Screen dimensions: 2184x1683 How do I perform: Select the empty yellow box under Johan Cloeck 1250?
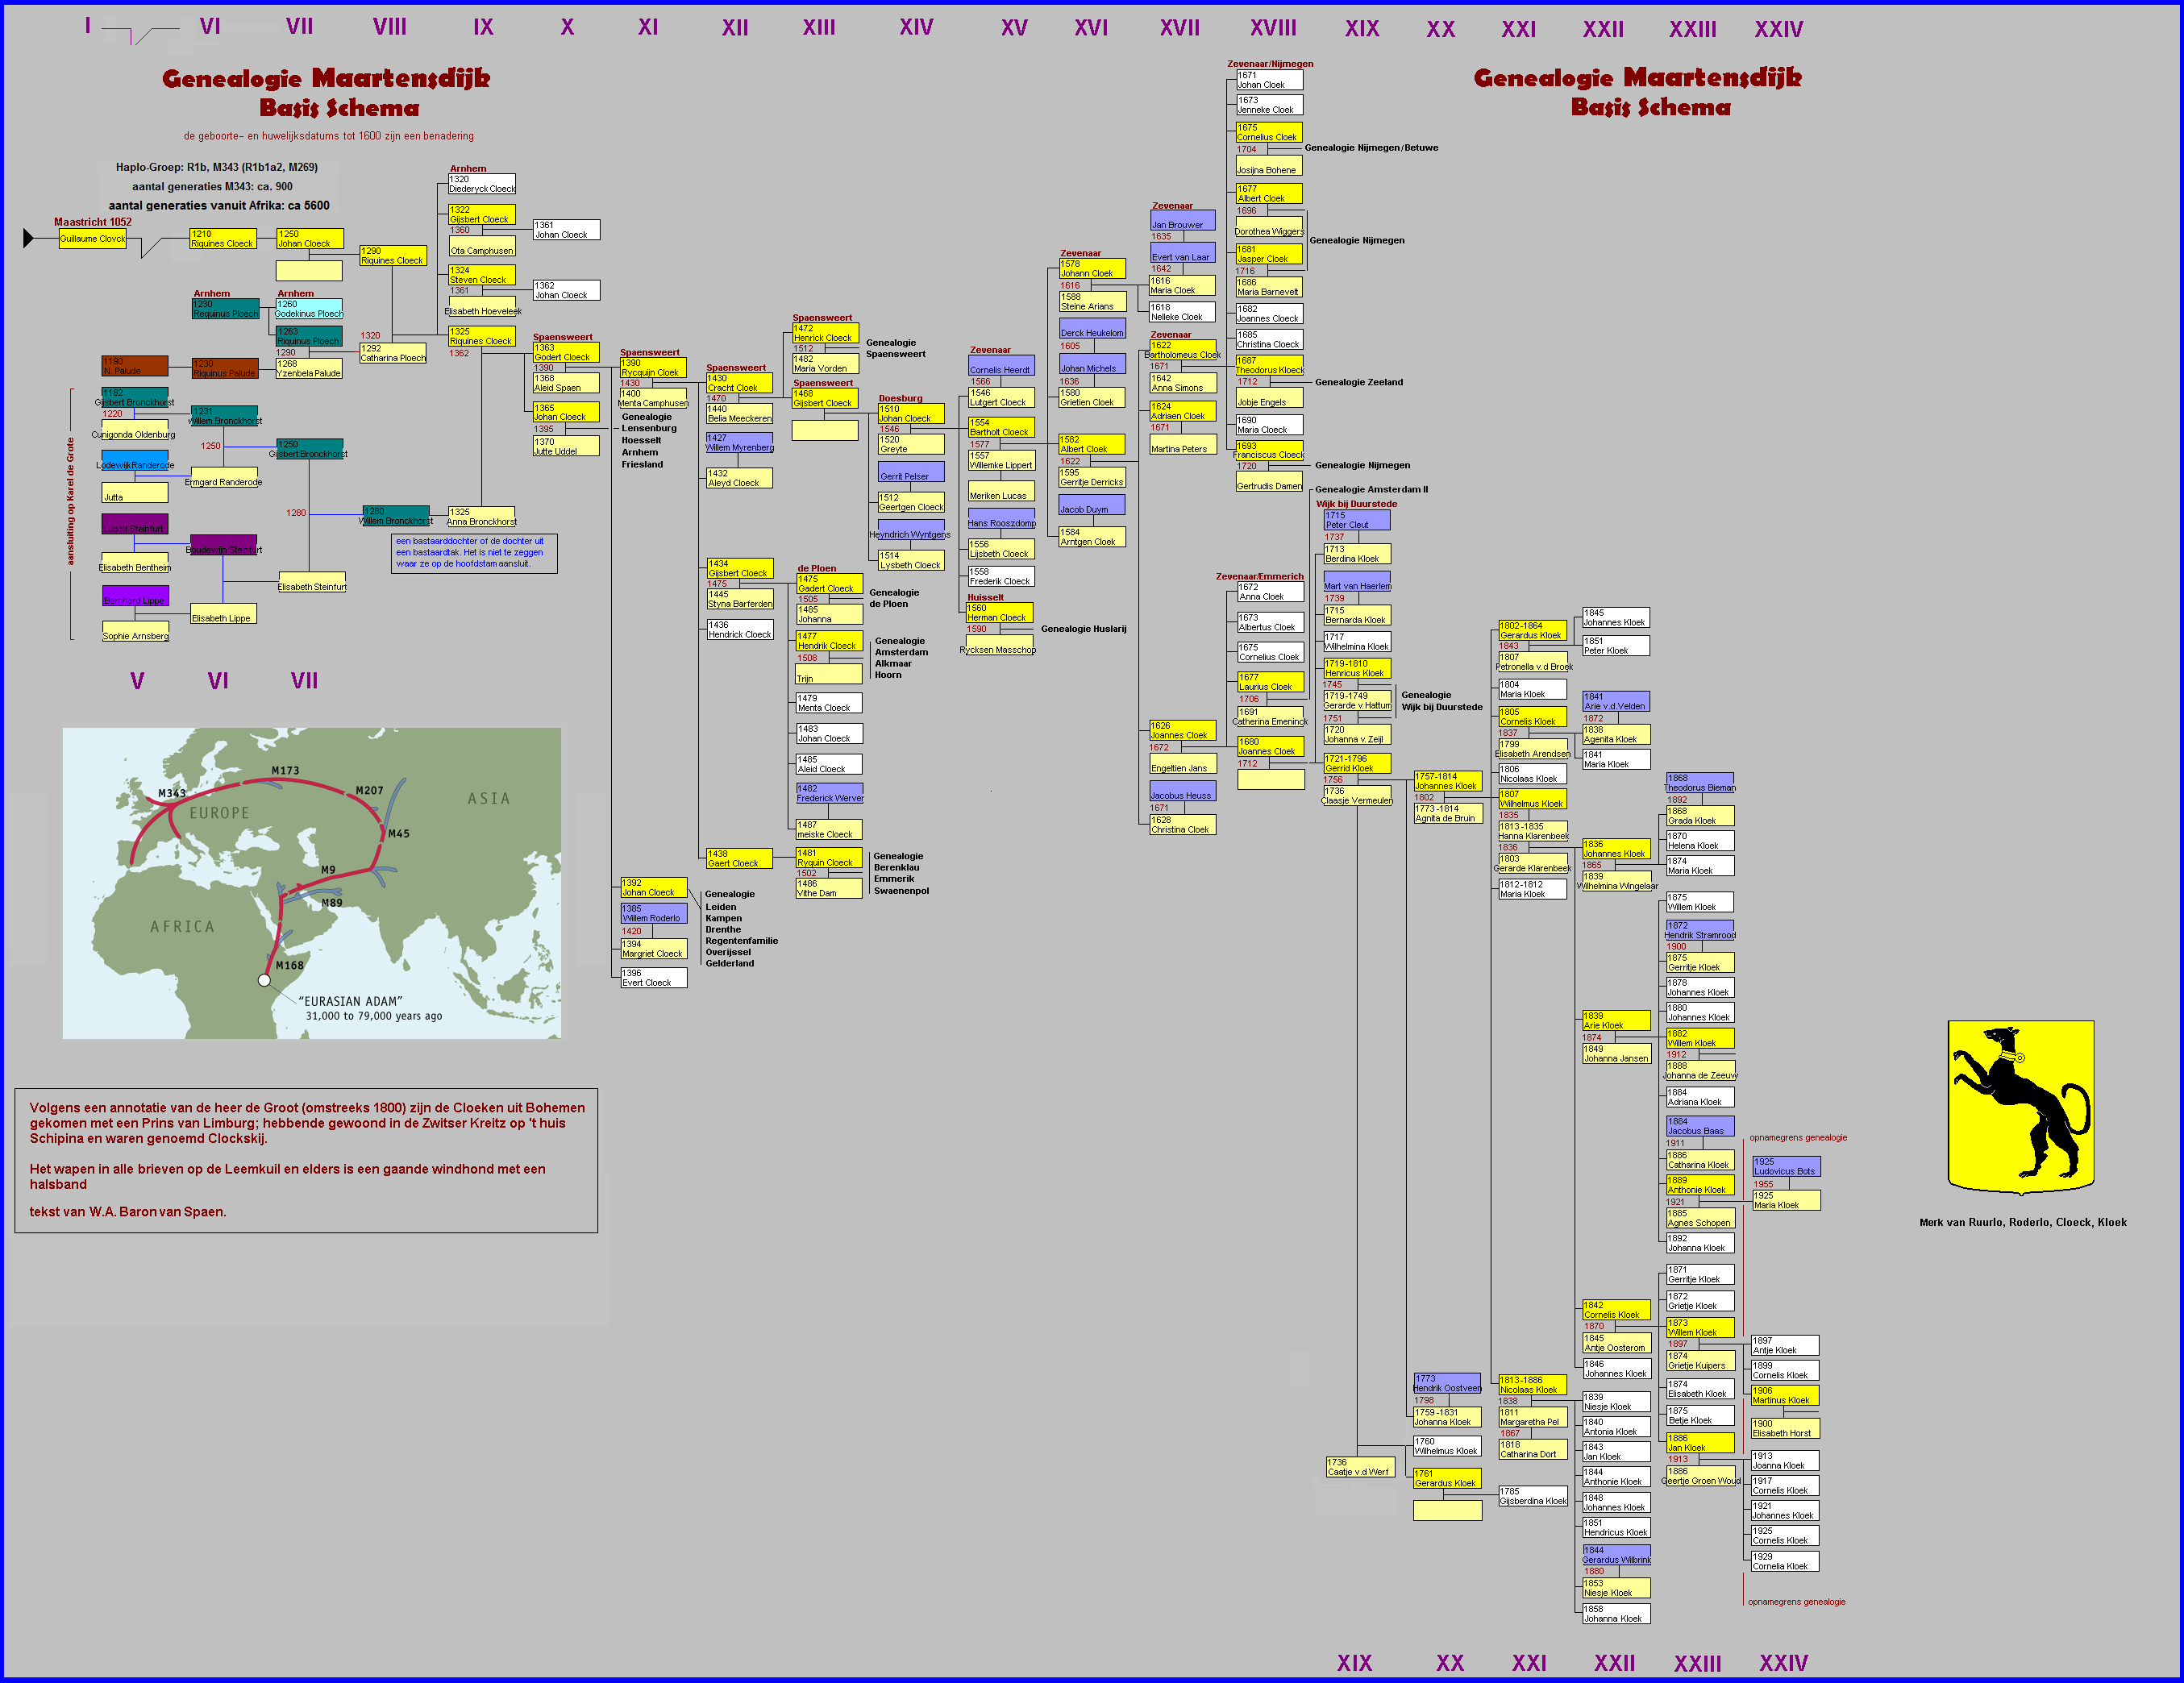[x=309, y=271]
